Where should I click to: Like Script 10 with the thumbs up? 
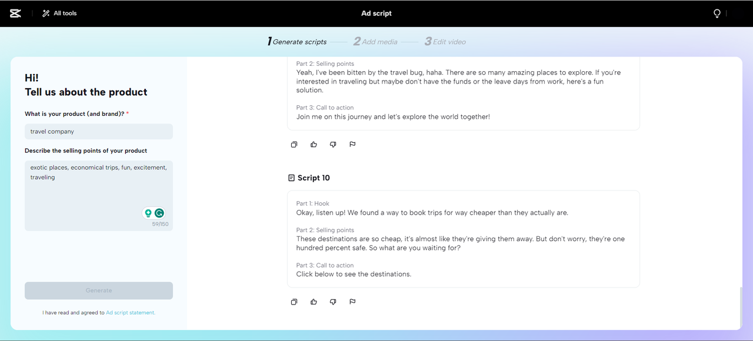[314, 302]
